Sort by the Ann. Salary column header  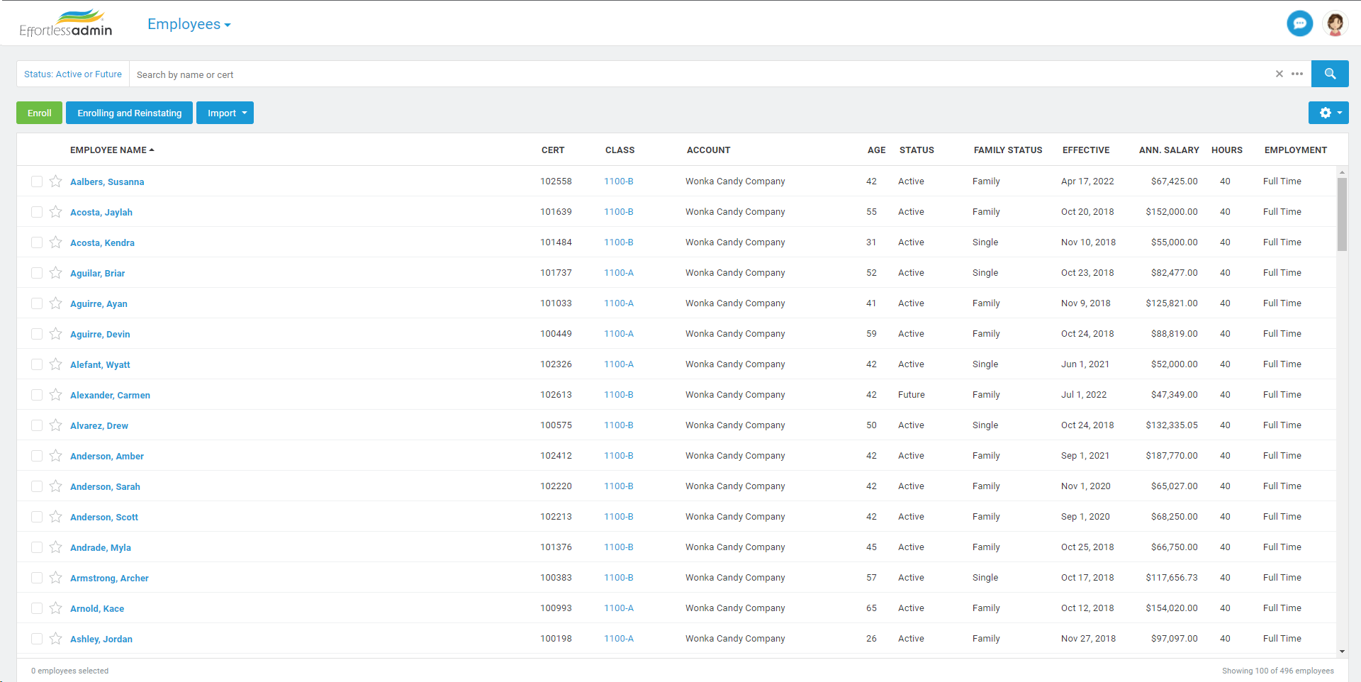(x=1168, y=150)
